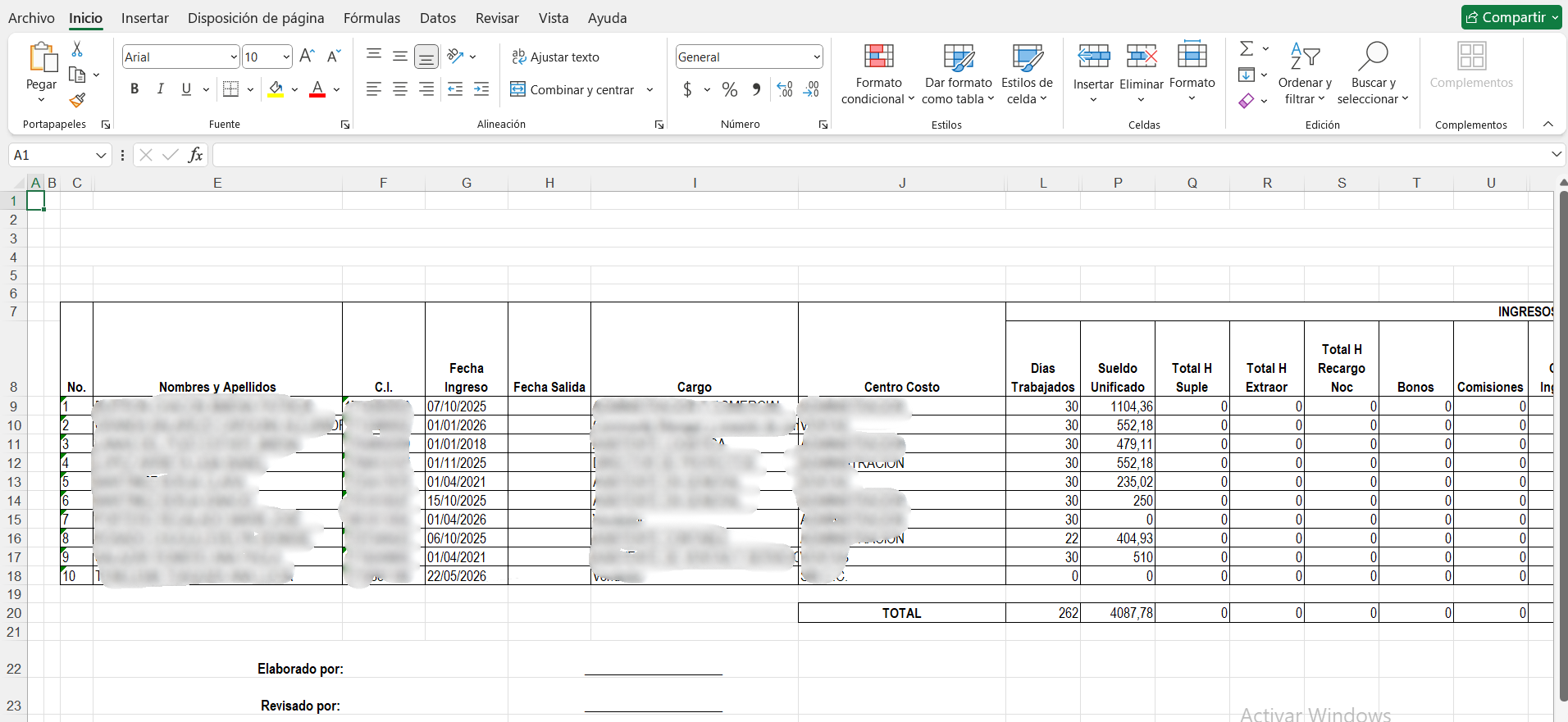Click the Compartir button
Image resolution: width=1568 pixels, height=722 pixels.
(1511, 17)
